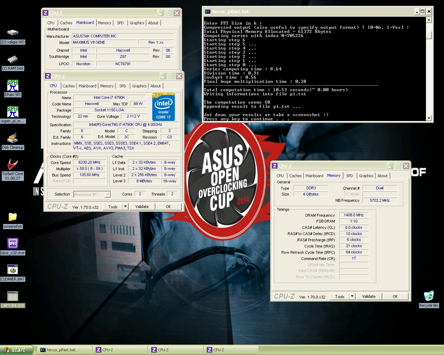Click the Core Voltage value 2.112 V

pos(133,116)
